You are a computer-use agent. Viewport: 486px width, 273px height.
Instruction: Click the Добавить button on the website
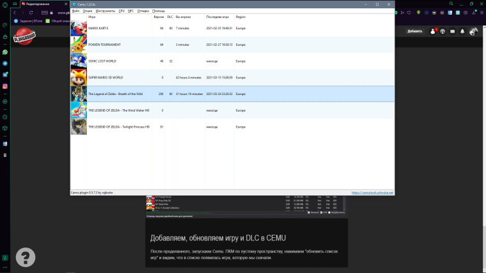coord(415,31)
